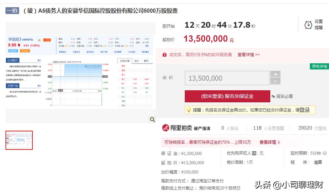The width and height of the screenshot is (329, 195).
Task: Decrease the bid with the minus button
Action: [x=275, y=81]
